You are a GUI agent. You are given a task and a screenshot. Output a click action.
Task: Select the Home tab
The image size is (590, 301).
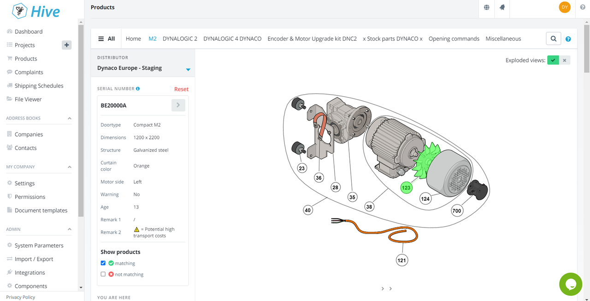(x=133, y=39)
